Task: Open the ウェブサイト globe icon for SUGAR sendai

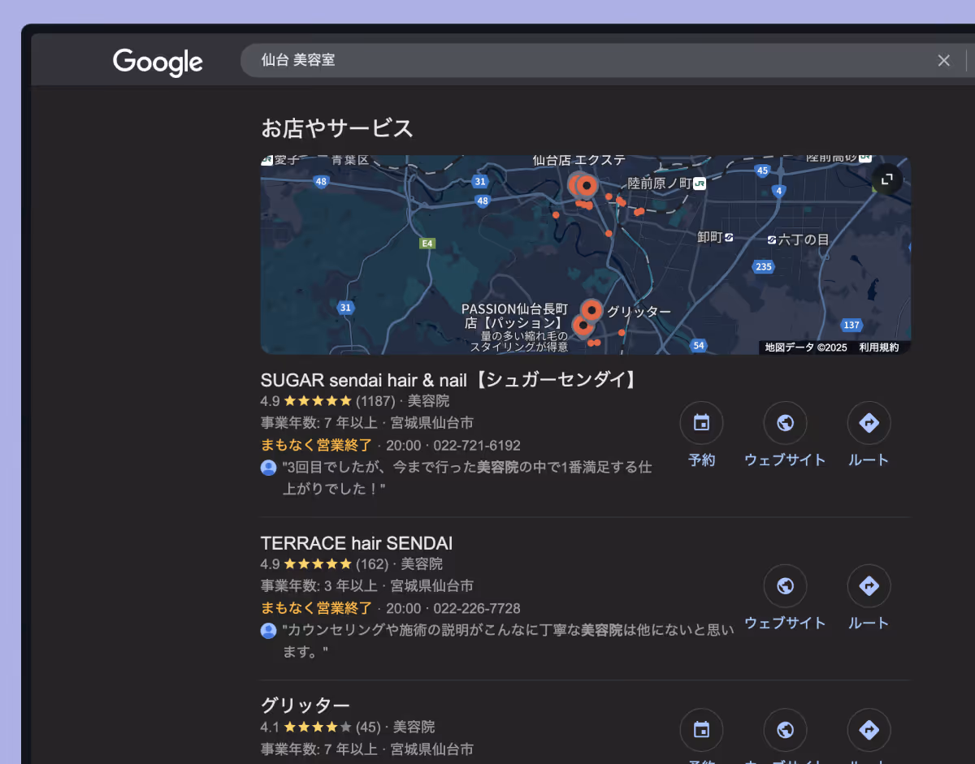Action: (x=785, y=423)
